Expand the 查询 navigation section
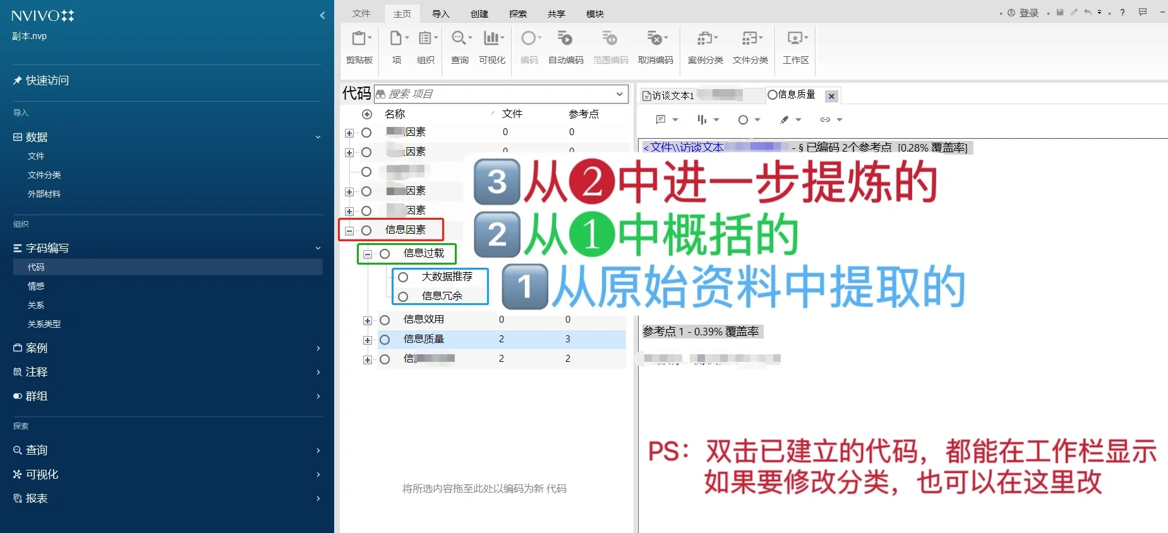Screen dimensions: 1168x533 tap(318, 450)
